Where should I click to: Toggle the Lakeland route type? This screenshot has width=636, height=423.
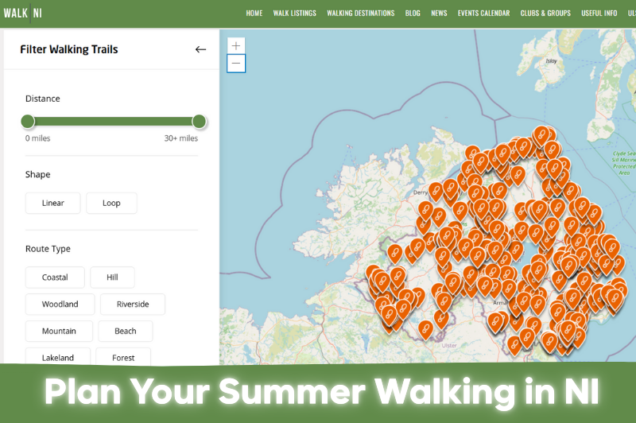(57, 356)
